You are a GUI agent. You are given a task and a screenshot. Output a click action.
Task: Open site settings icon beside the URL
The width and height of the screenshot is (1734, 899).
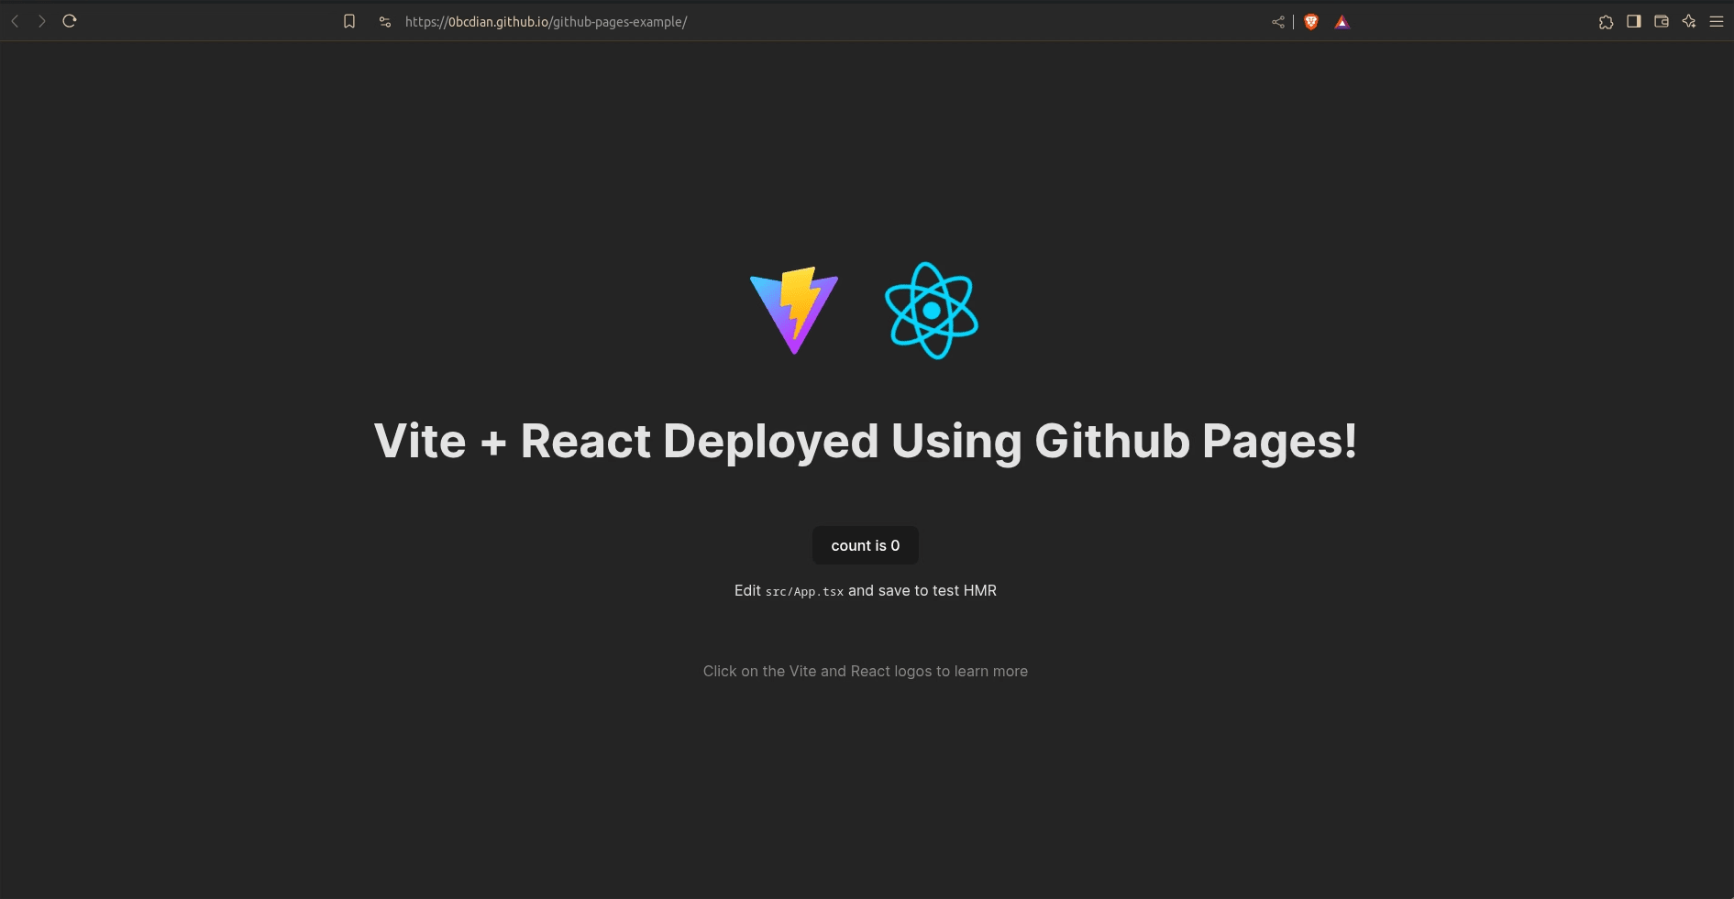click(385, 22)
